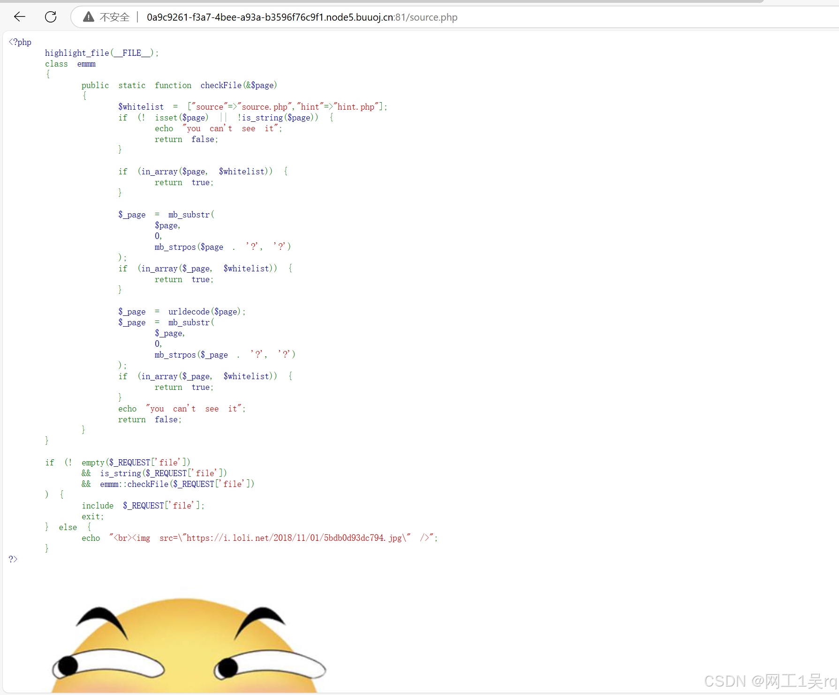This screenshot has width=839, height=695.
Task: Reload the page with the refresh icon
Action: coord(51,17)
